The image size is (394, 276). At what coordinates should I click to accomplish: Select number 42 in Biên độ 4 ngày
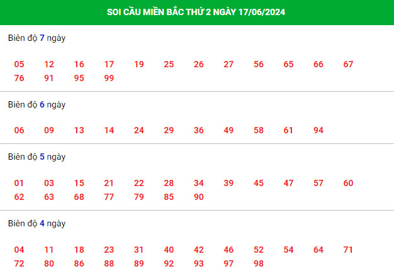click(x=199, y=250)
